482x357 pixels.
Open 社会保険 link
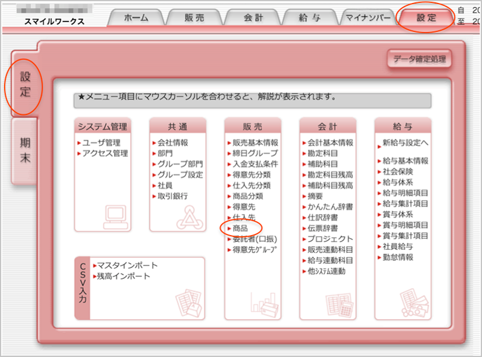[x=398, y=171]
